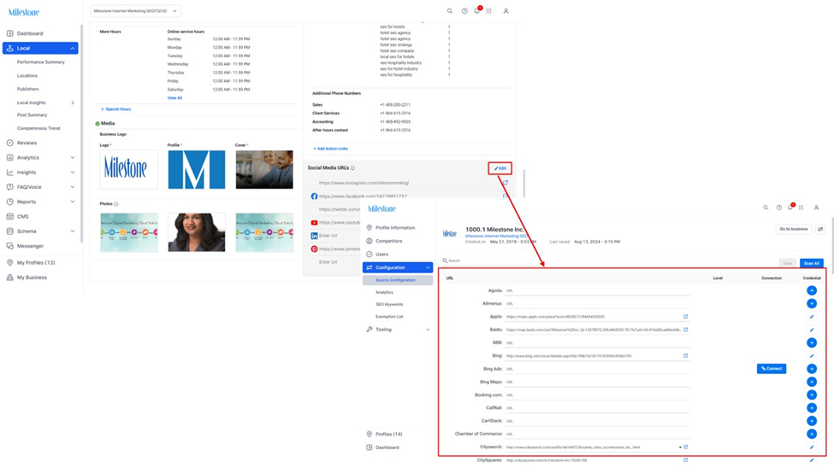Edit credential for Baidu row
This screenshot has height=468, width=834.
coord(812,330)
